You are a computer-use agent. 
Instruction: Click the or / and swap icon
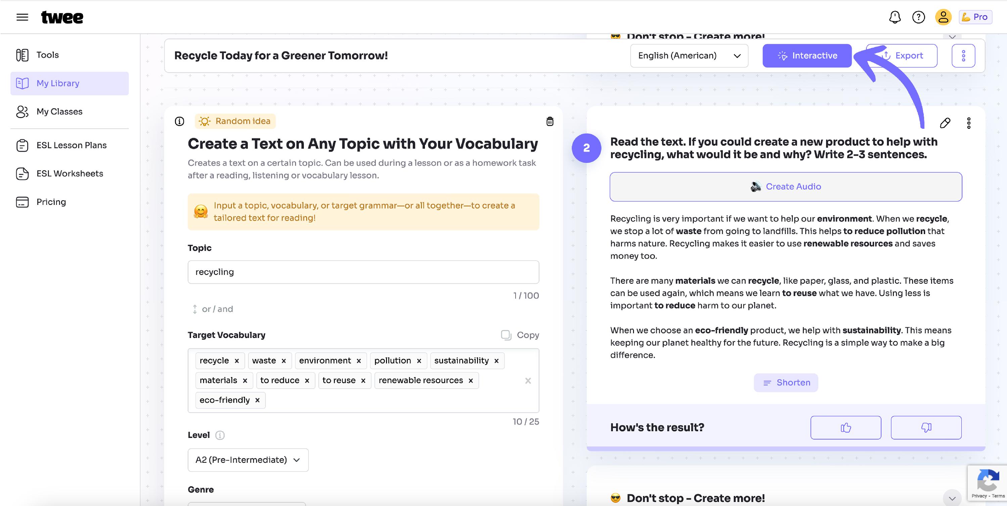point(195,309)
